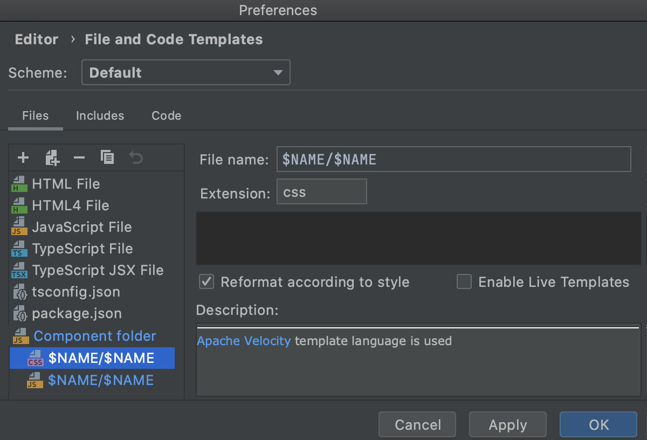
Task: Click the Create Child Template File icon
Action: 52,158
